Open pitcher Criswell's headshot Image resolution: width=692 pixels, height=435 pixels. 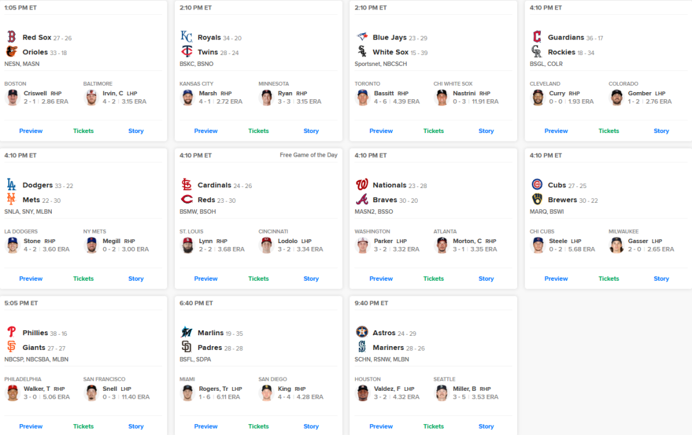point(12,97)
